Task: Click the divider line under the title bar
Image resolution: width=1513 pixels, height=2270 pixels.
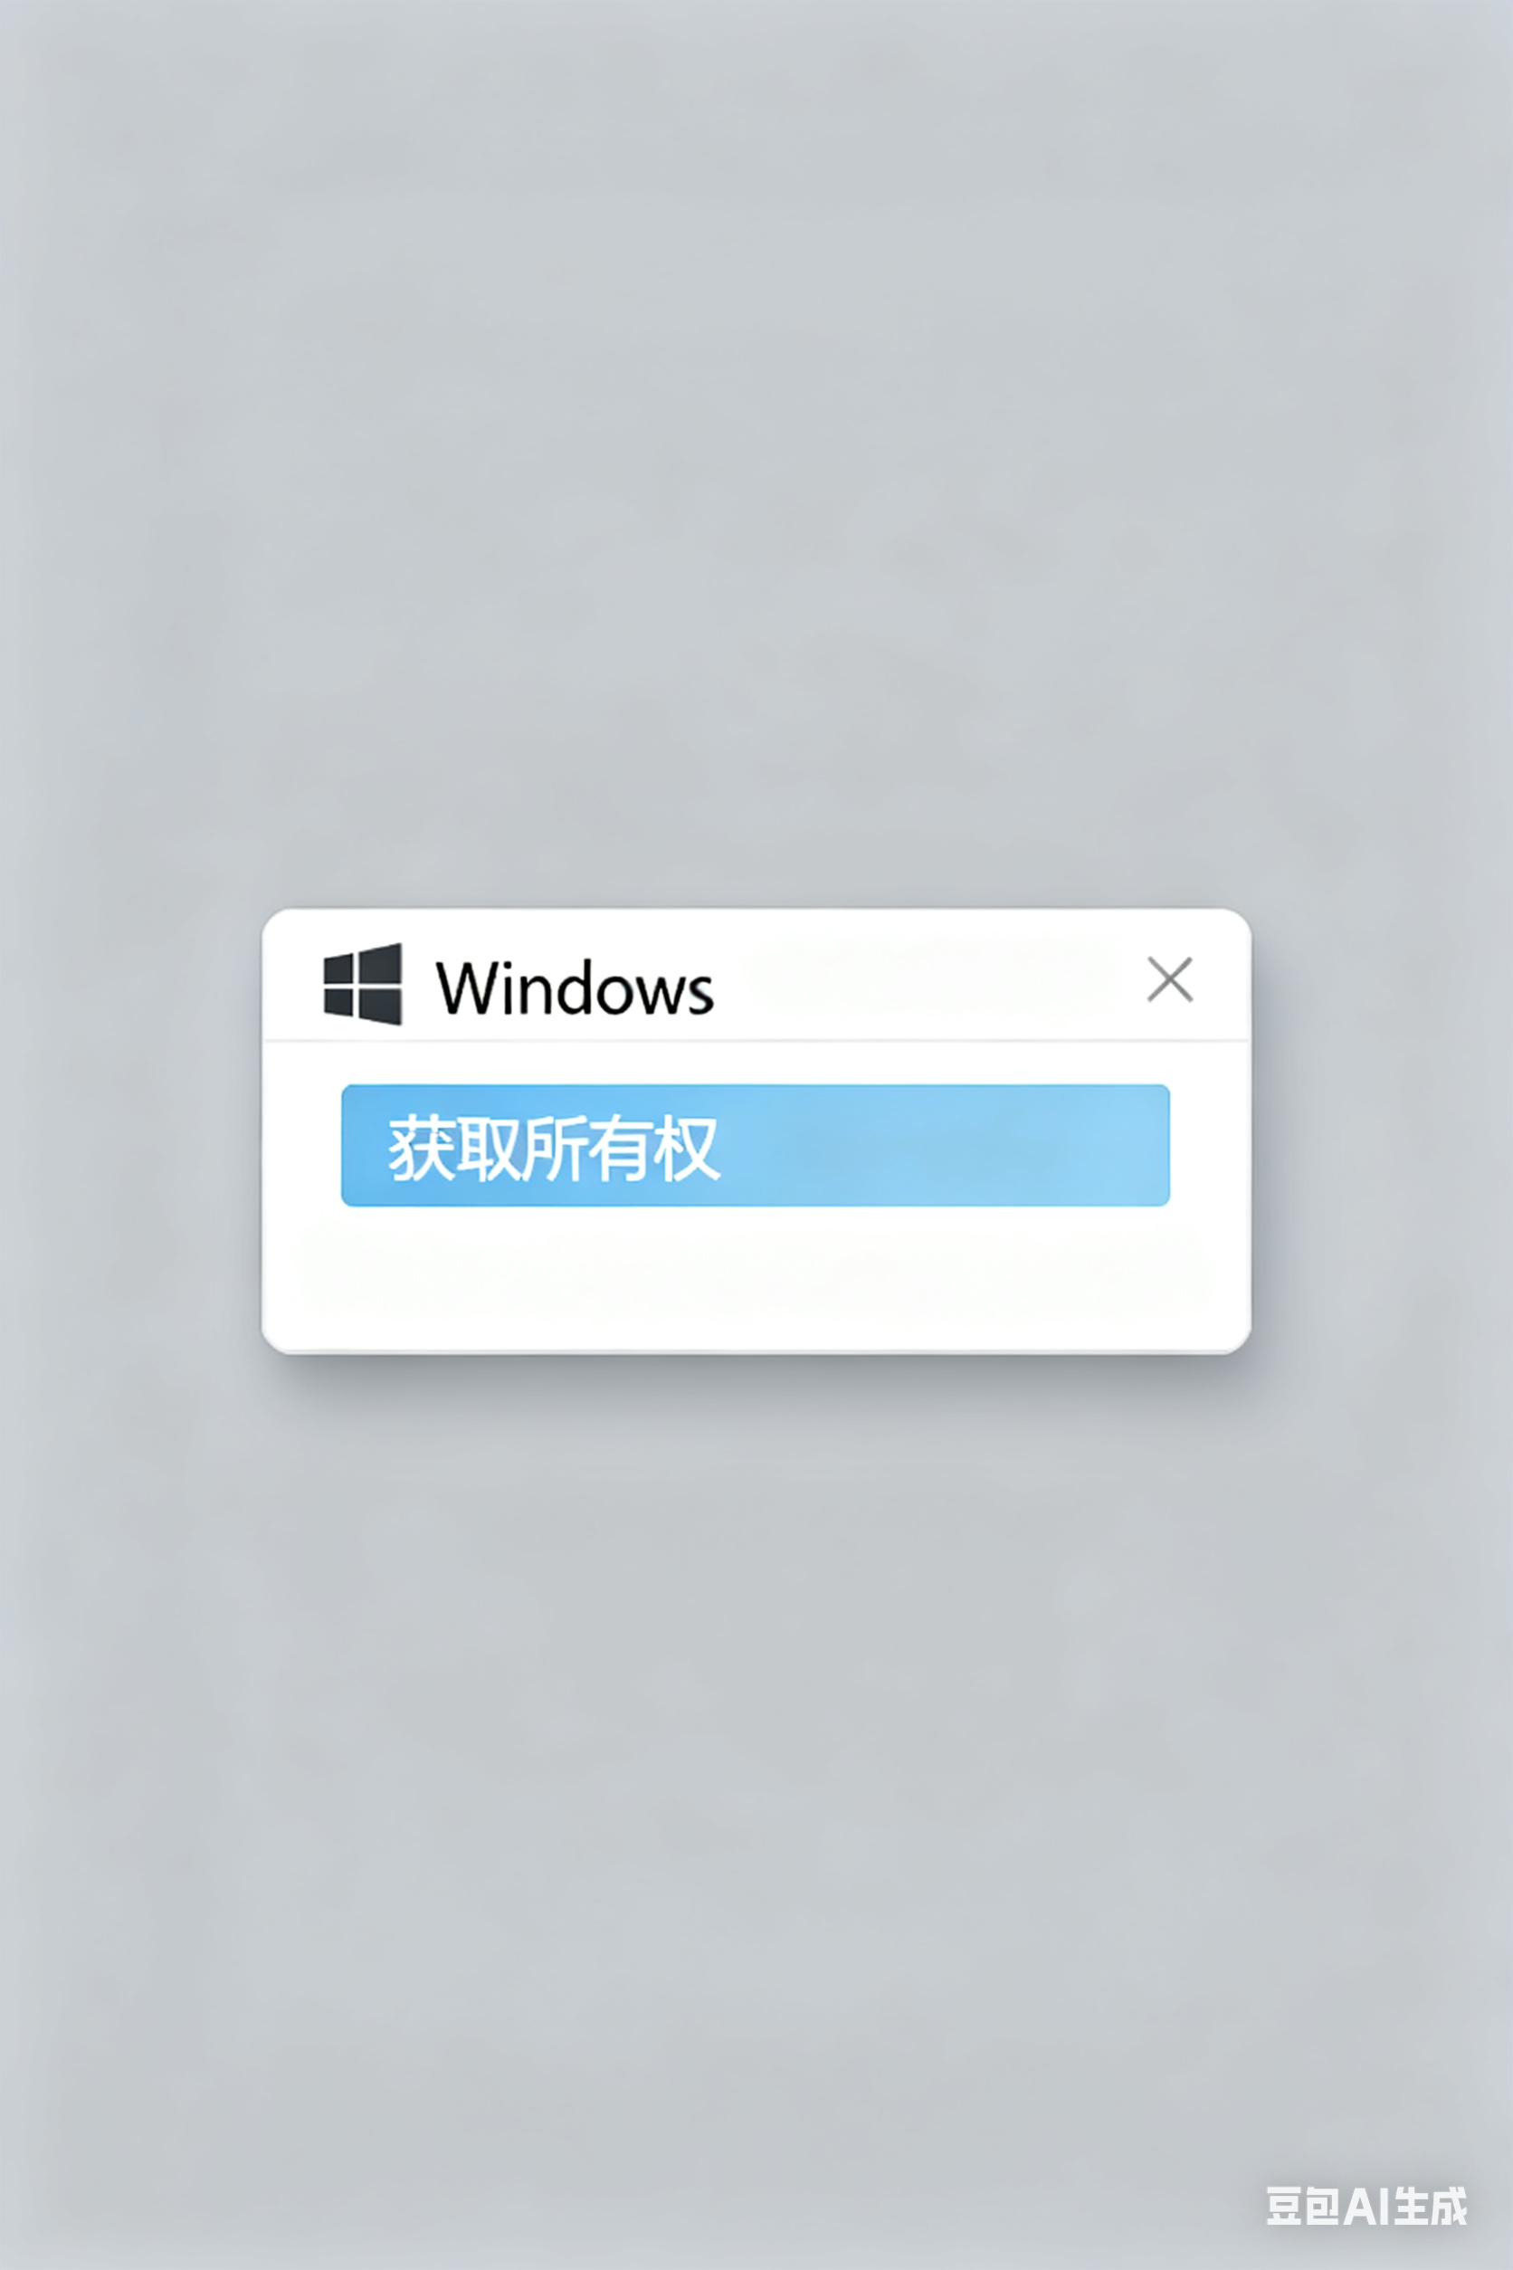Action: [x=756, y=1041]
